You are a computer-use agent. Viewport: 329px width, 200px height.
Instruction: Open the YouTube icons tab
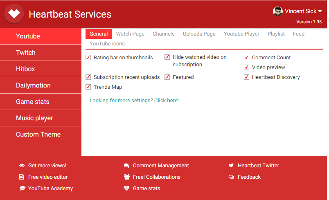[x=107, y=44]
